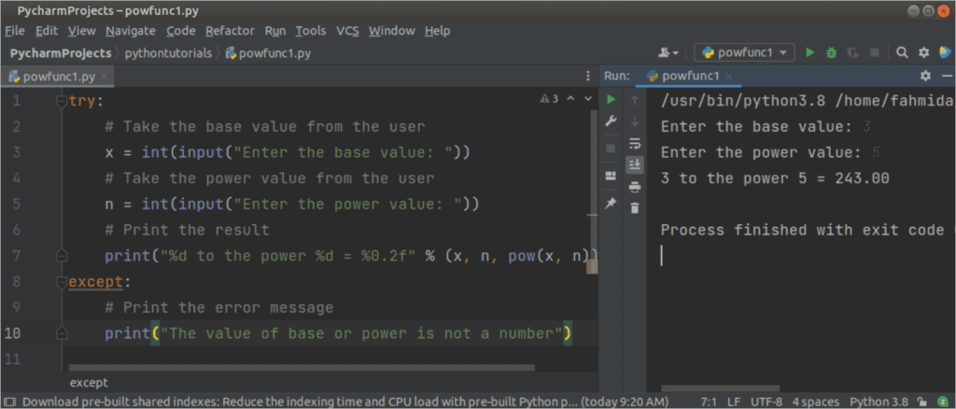Click the Python path output line
Screen dimensions: 956x409
pos(806,102)
